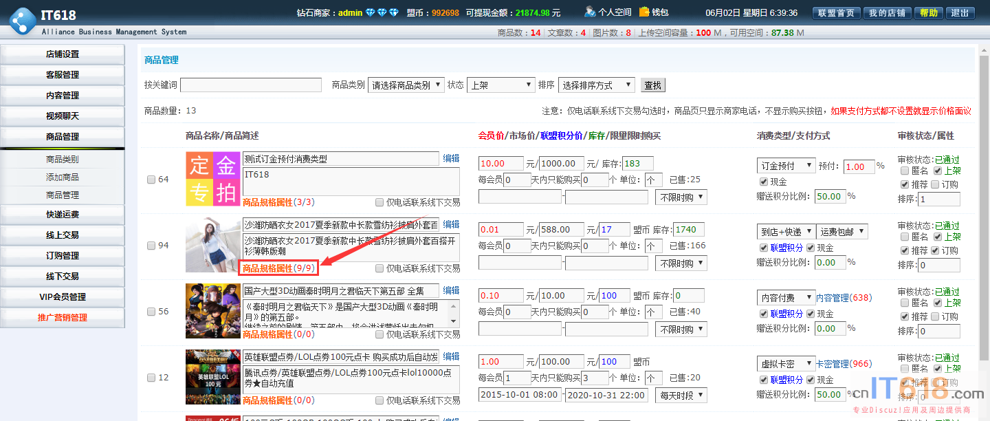Image resolution: width=990 pixels, height=421 pixels.
Task: Open 内容管理(638) link
Action: click(x=844, y=298)
